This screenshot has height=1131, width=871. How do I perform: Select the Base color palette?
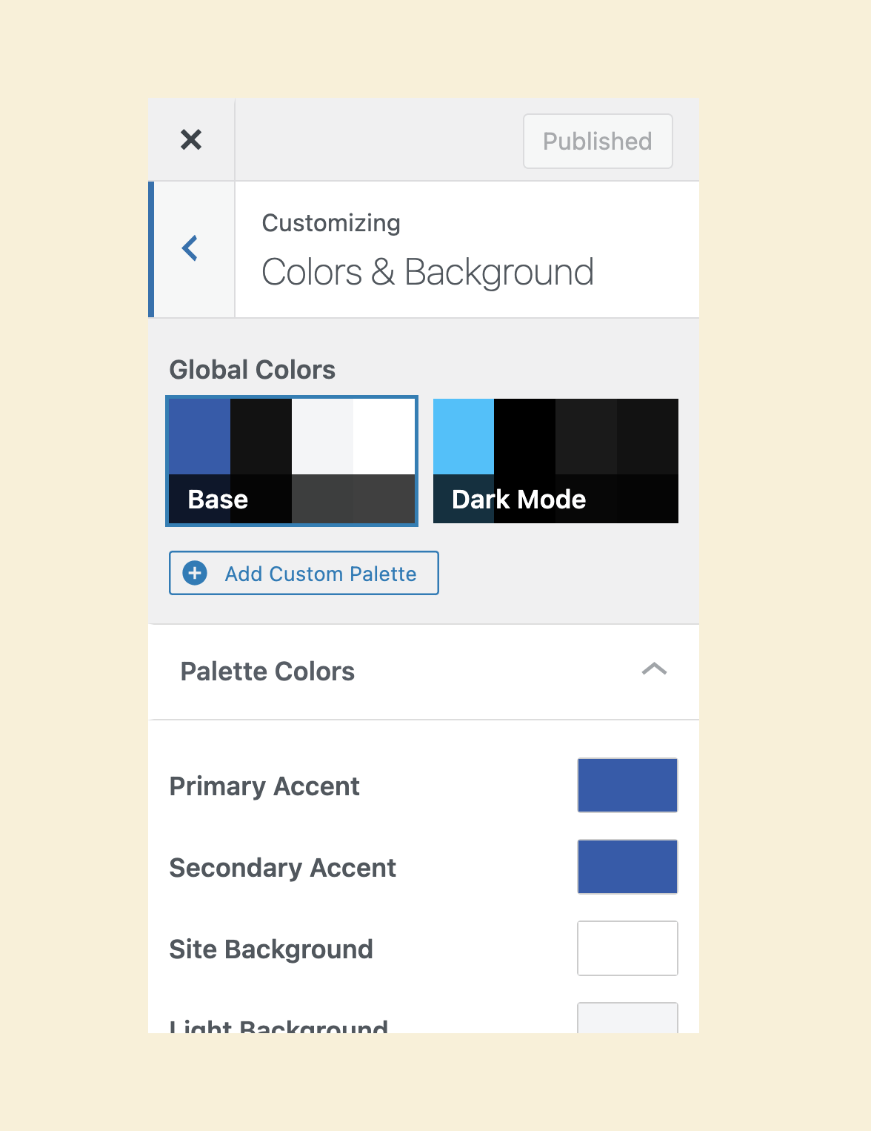(x=292, y=461)
